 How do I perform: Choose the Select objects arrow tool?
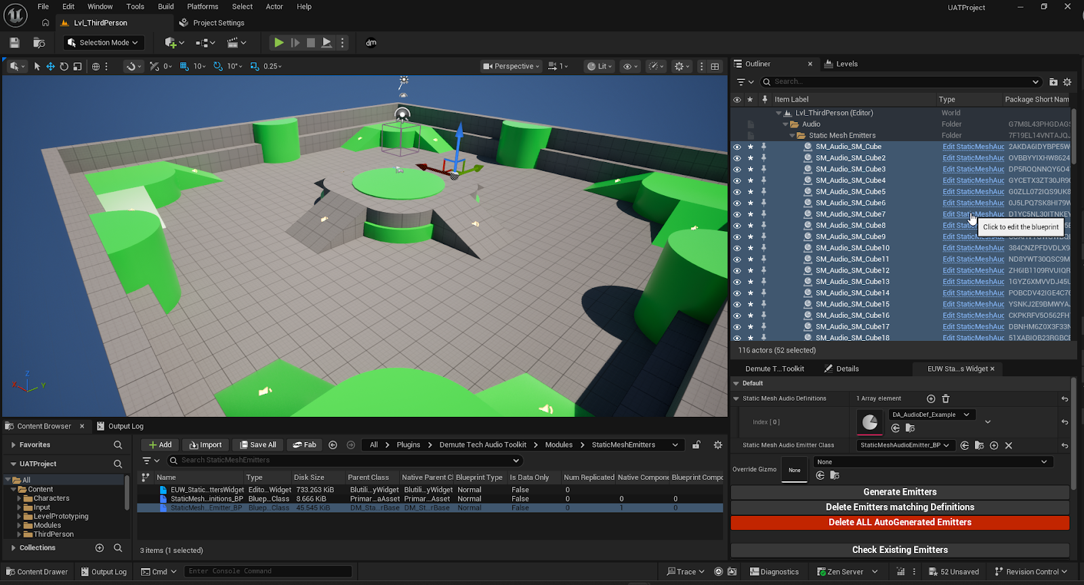[37, 66]
